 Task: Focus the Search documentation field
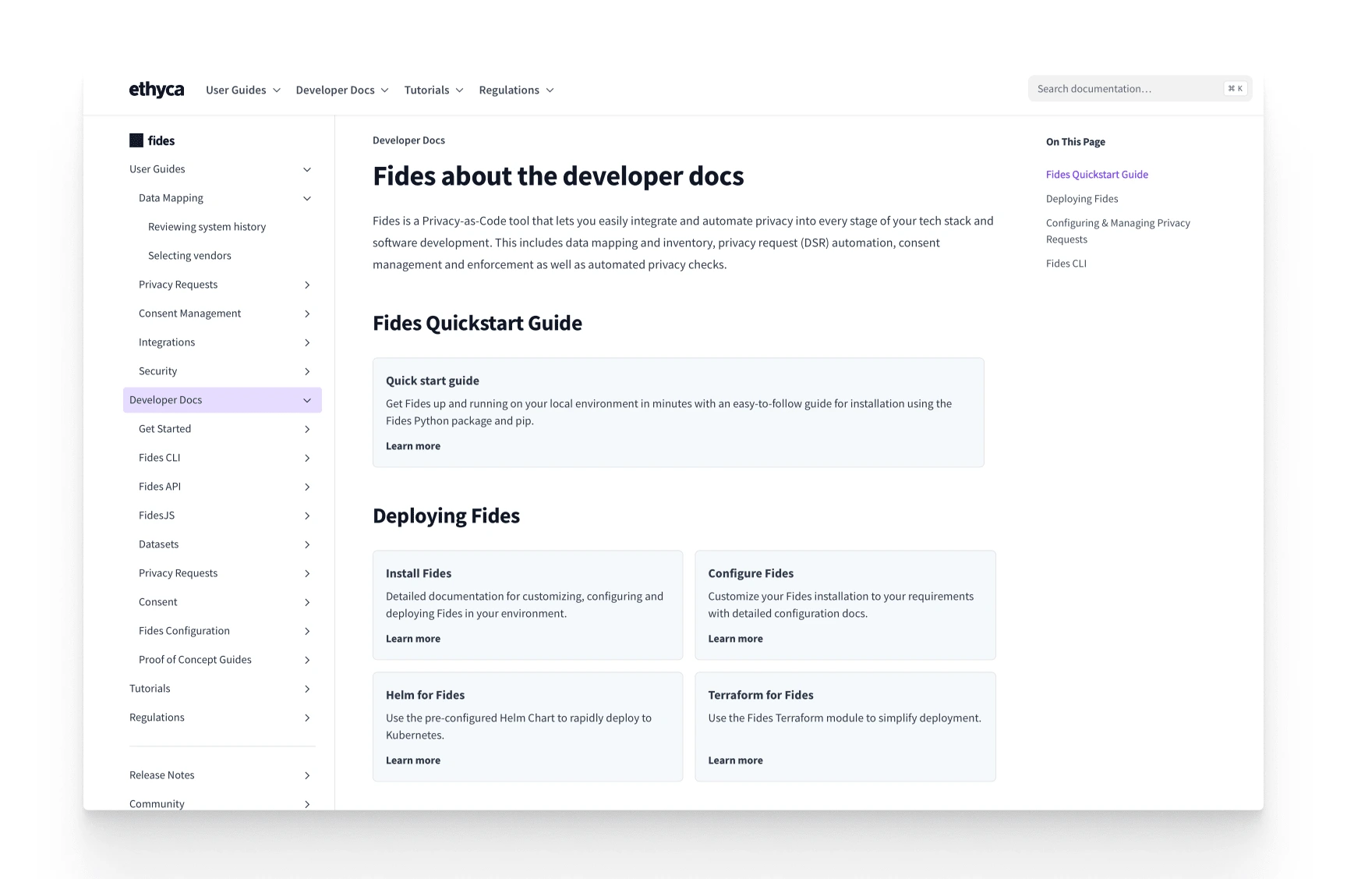click(1140, 89)
